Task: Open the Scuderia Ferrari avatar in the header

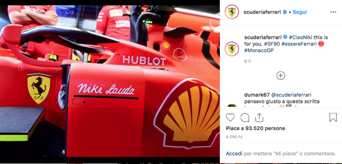Action: coord(232,12)
